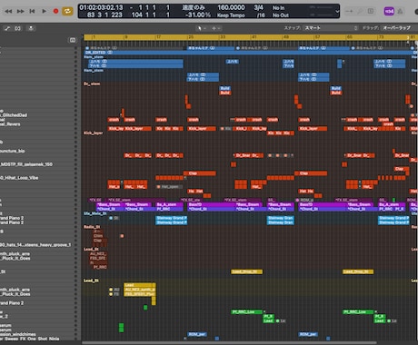Click the No In punch locator
The width and height of the screenshot is (418, 345).
pos(278,8)
